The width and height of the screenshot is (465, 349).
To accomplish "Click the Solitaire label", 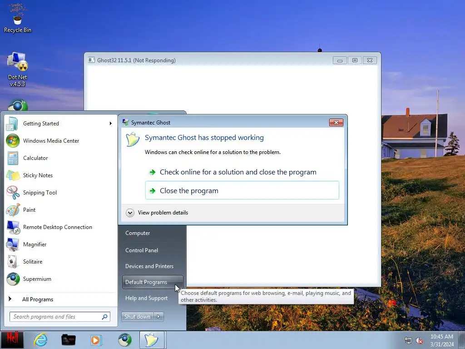I will pos(33,262).
